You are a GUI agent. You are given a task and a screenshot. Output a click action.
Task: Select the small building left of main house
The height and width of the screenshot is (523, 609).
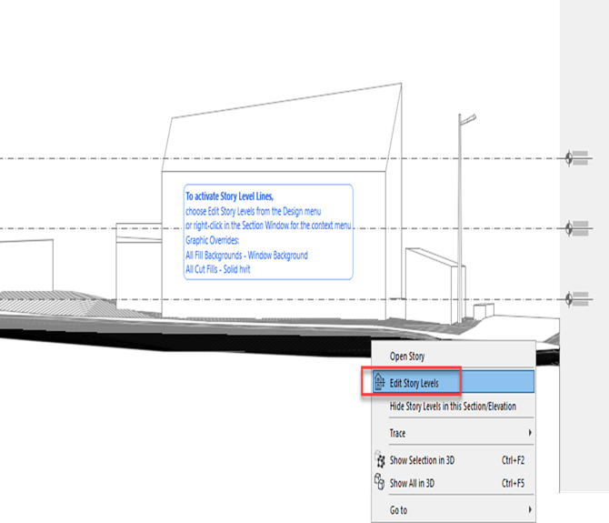[x=137, y=264]
